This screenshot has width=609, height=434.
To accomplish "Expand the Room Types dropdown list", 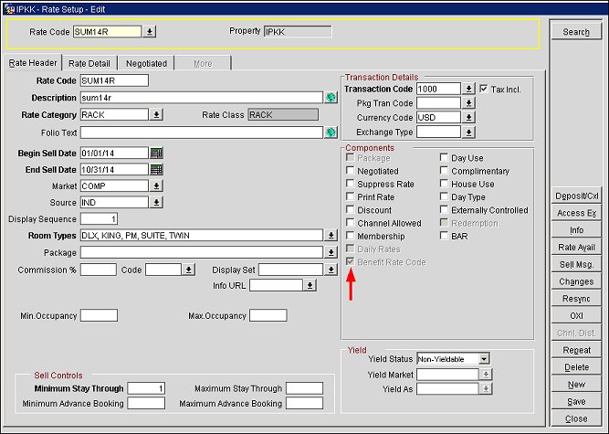I will coord(331,235).
